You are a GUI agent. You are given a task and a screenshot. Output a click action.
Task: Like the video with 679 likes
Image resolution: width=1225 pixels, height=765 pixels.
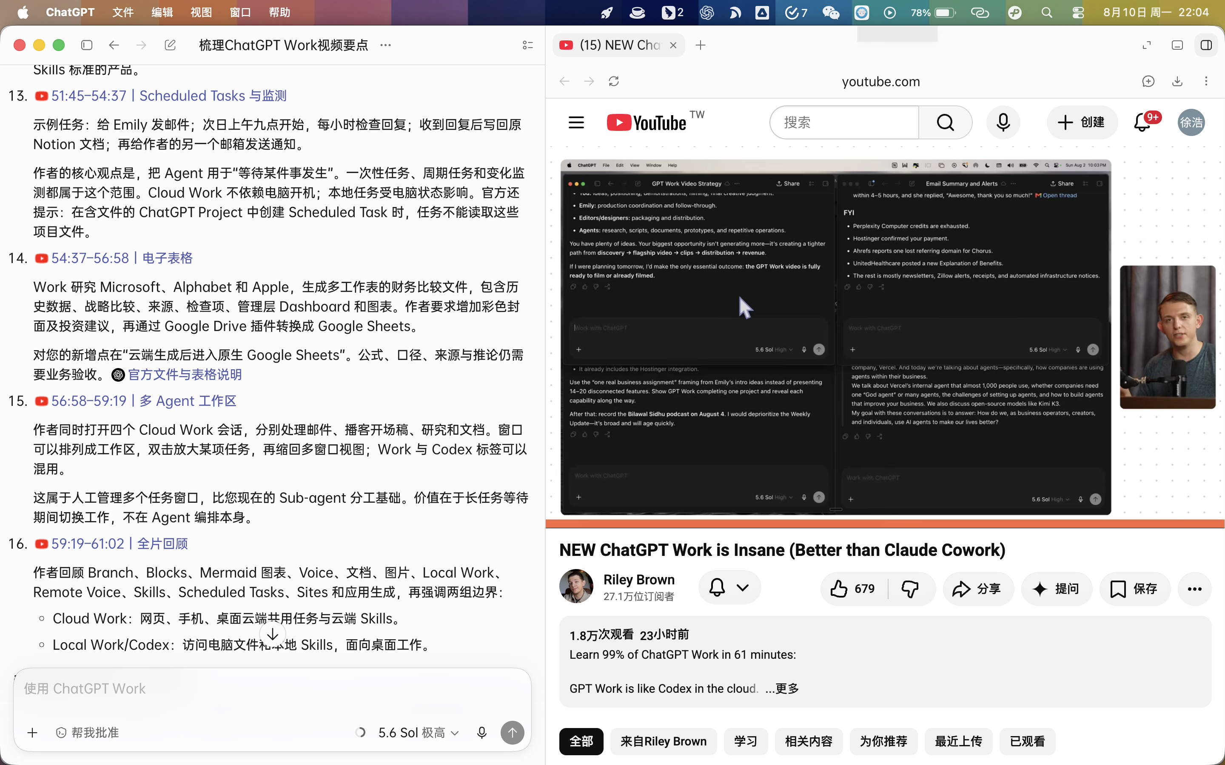tap(853, 589)
